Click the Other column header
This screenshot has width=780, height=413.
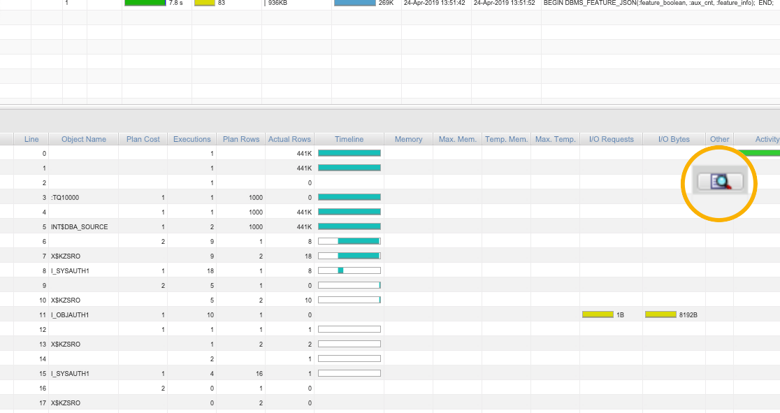(x=719, y=139)
